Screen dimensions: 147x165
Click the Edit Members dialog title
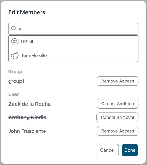point(27,12)
